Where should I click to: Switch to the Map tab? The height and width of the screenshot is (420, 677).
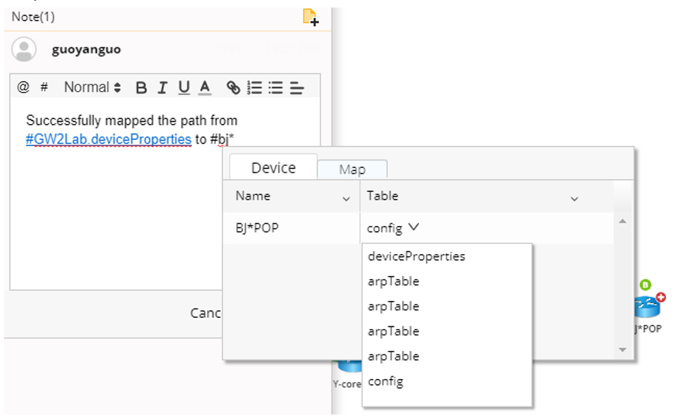click(x=352, y=169)
